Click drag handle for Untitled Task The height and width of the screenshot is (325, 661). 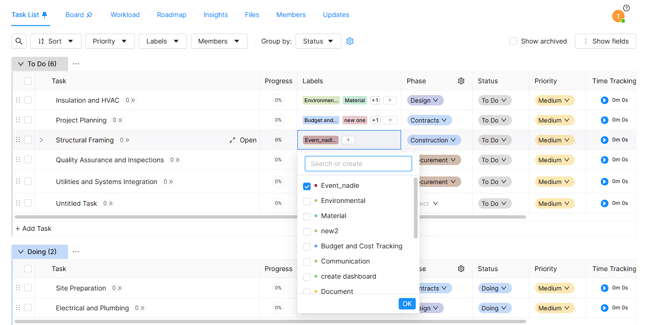[x=18, y=203]
